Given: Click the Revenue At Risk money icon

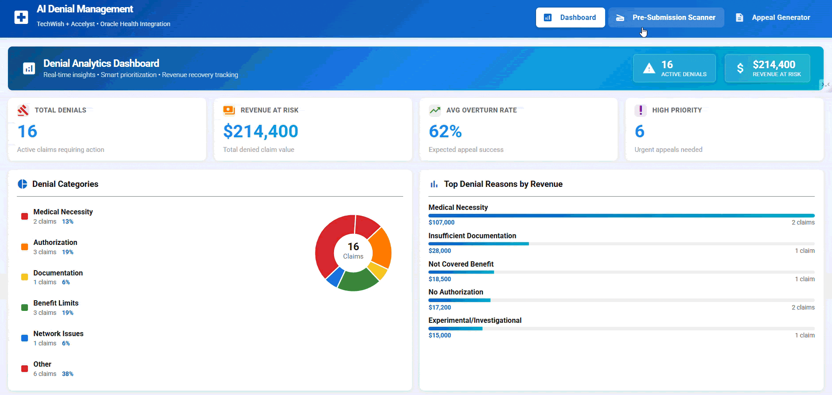Looking at the screenshot, I should (x=229, y=110).
